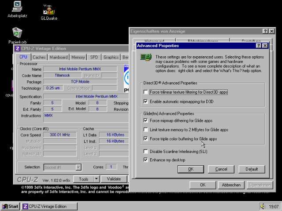Switch to the Mainboard tab

click(x=59, y=57)
